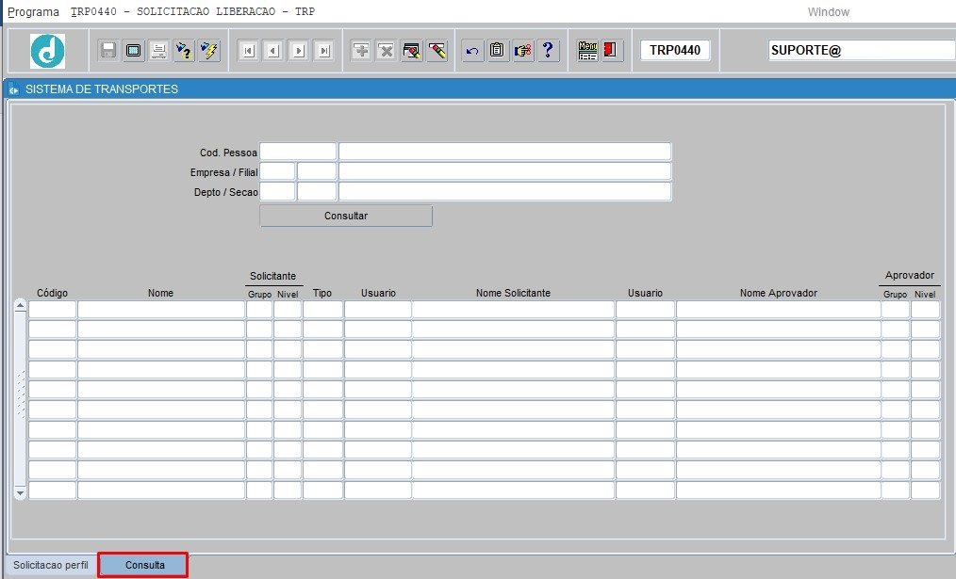Image resolution: width=956 pixels, height=579 pixels.
Task: Focus the Depto code field
Action: click(x=277, y=192)
